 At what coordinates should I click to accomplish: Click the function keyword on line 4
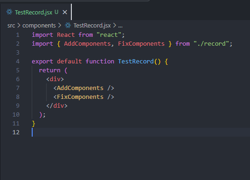tap(100, 62)
